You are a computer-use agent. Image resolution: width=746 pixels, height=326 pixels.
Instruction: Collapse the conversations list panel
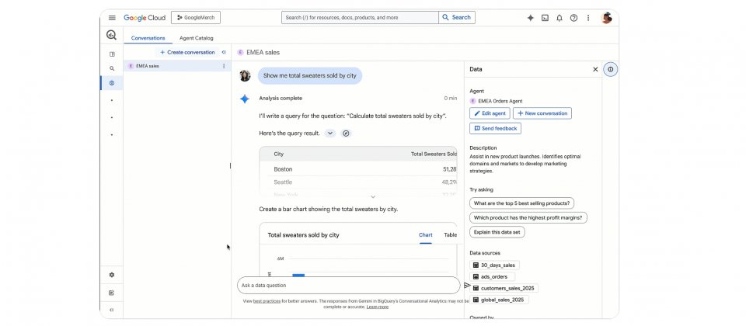224,52
